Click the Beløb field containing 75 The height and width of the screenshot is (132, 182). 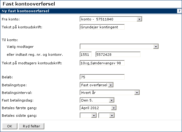[x=102, y=77]
